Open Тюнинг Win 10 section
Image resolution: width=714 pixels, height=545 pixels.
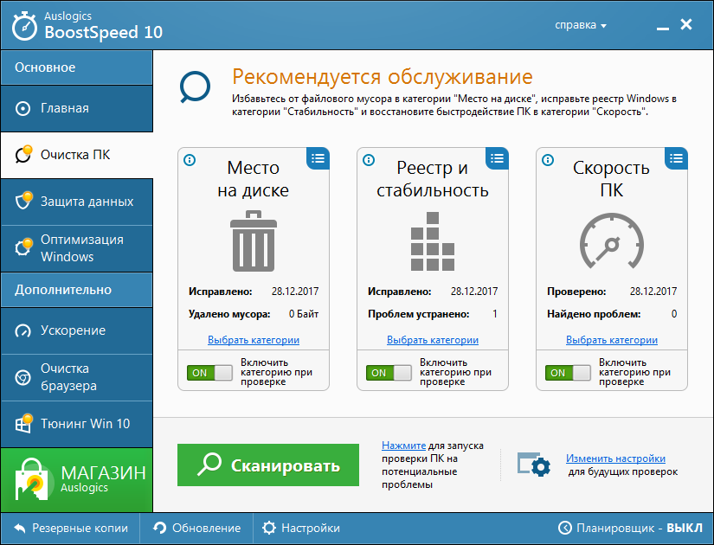point(76,424)
